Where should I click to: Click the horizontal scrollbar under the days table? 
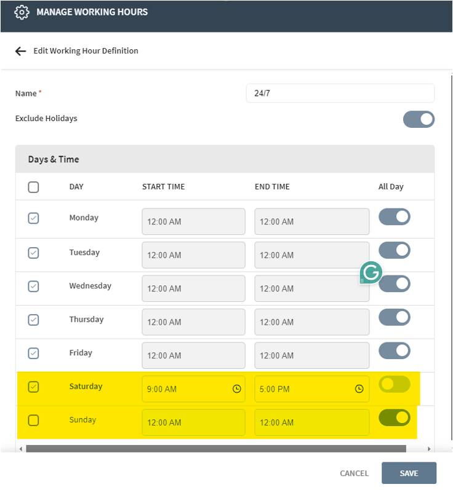[215, 449]
